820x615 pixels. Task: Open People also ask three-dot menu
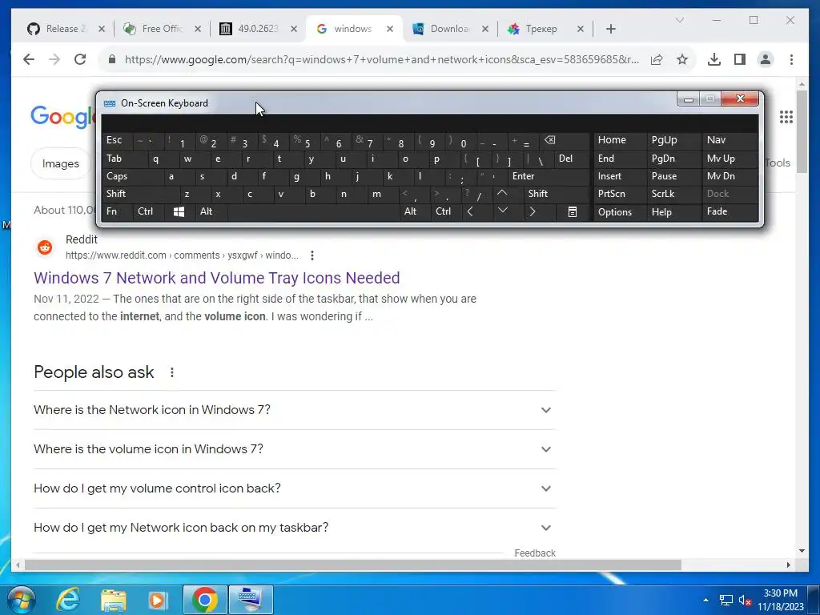click(172, 372)
